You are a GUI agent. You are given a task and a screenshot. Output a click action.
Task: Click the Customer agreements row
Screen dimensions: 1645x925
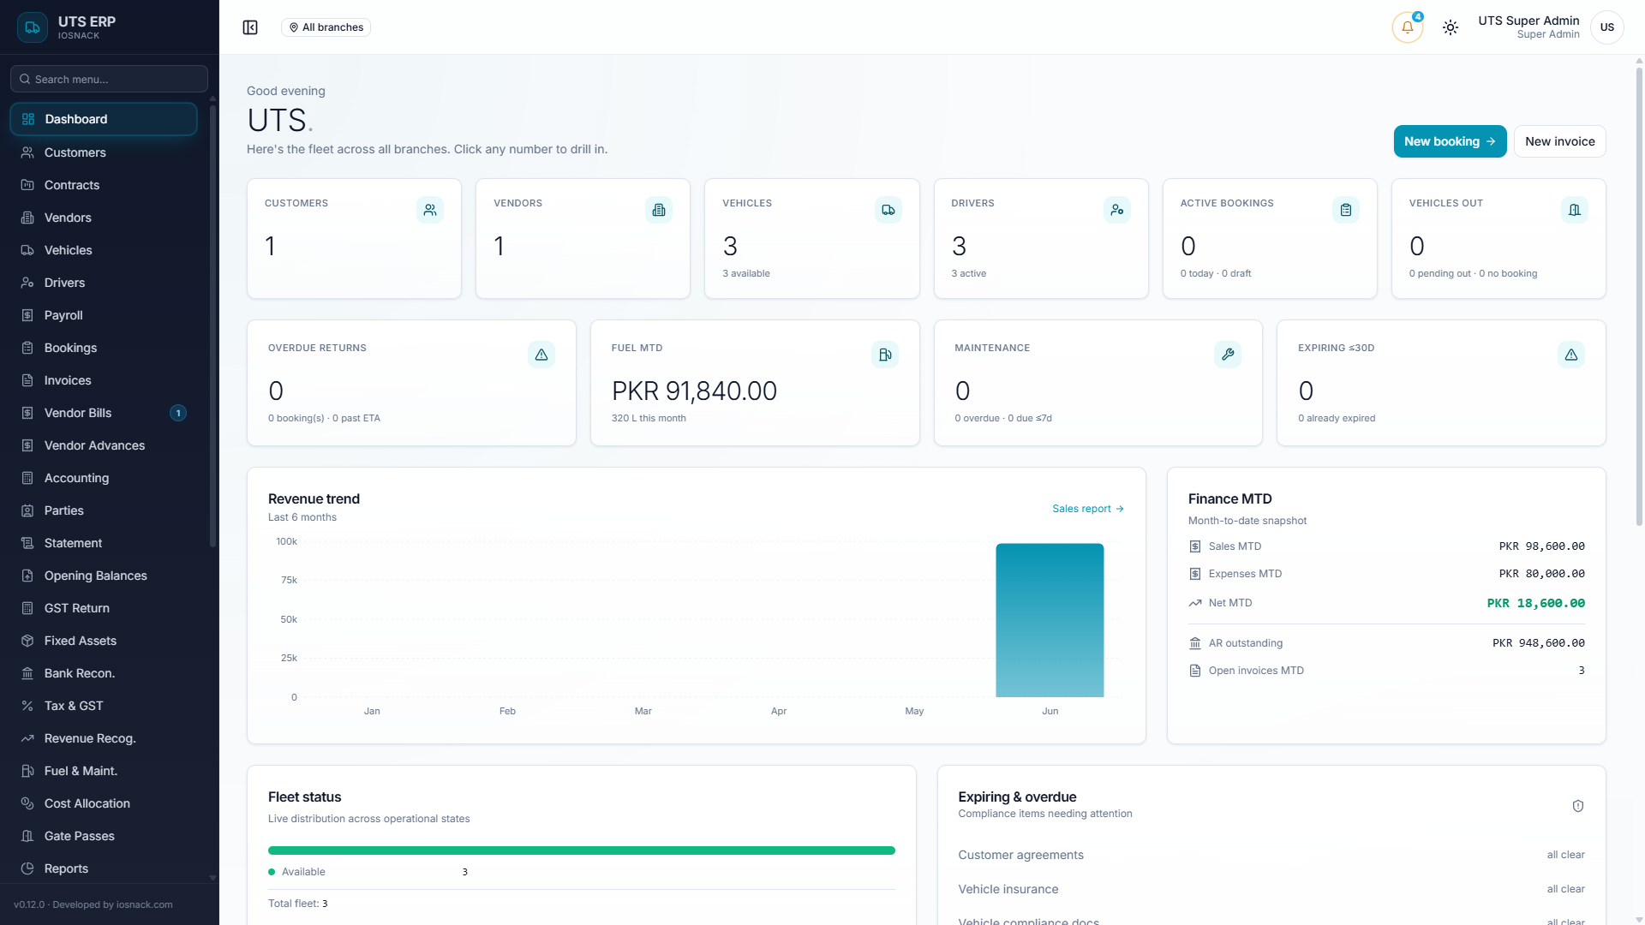[x=1271, y=855]
